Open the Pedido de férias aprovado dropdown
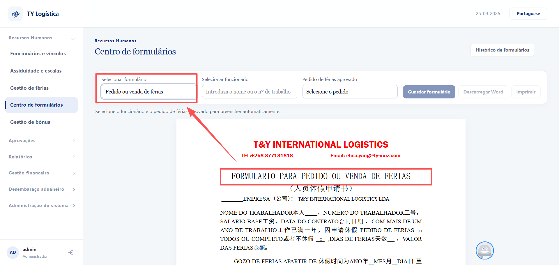Viewport: 559px width, 265px height. pos(350,92)
